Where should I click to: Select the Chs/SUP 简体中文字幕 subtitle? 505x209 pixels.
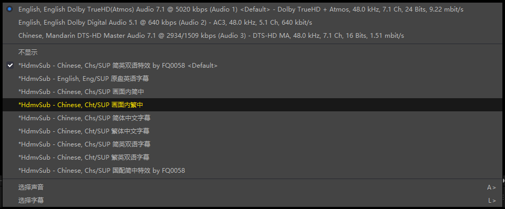click(x=252, y=118)
